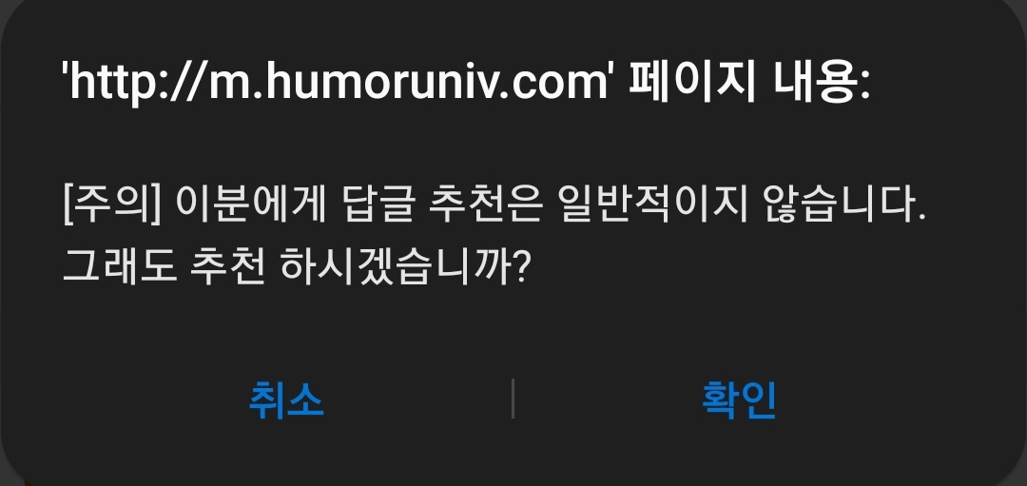Viewport: 1027px width, 486px height.
Task: Click the word '추천은' in first line
Action: (x=486, y=205)
